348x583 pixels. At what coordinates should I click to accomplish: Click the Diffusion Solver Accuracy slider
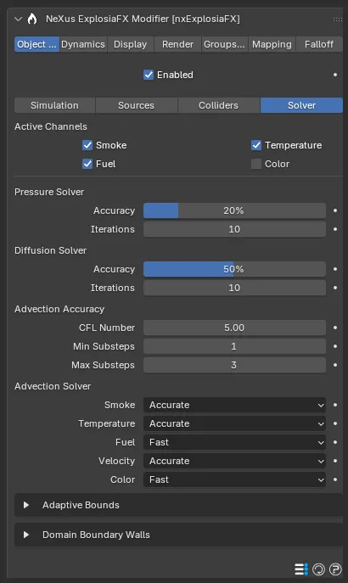pyautogui.click(x=234, y=269)
